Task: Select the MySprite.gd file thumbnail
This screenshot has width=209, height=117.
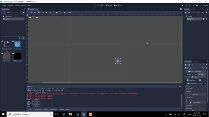Action: (x=18, y=56)
